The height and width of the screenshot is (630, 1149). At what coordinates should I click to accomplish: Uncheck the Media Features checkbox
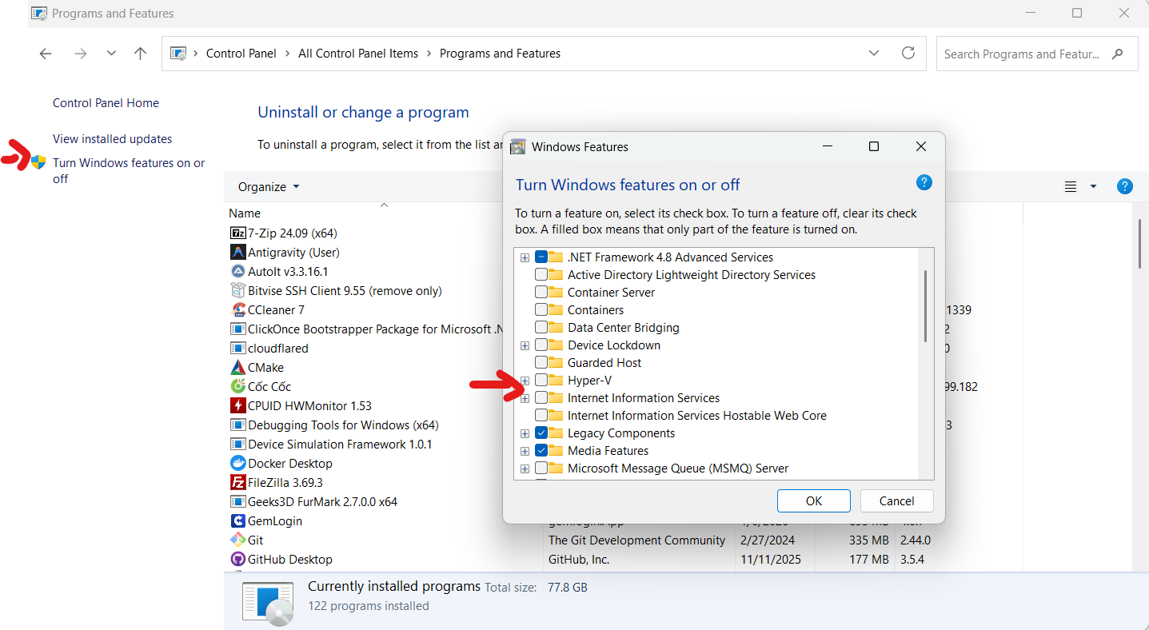coord(541,451)
